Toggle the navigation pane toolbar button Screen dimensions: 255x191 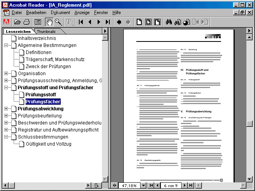coord(38,22)
